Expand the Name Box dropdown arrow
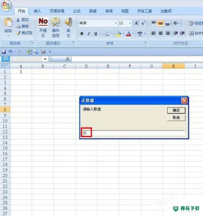 coord(45,59)
